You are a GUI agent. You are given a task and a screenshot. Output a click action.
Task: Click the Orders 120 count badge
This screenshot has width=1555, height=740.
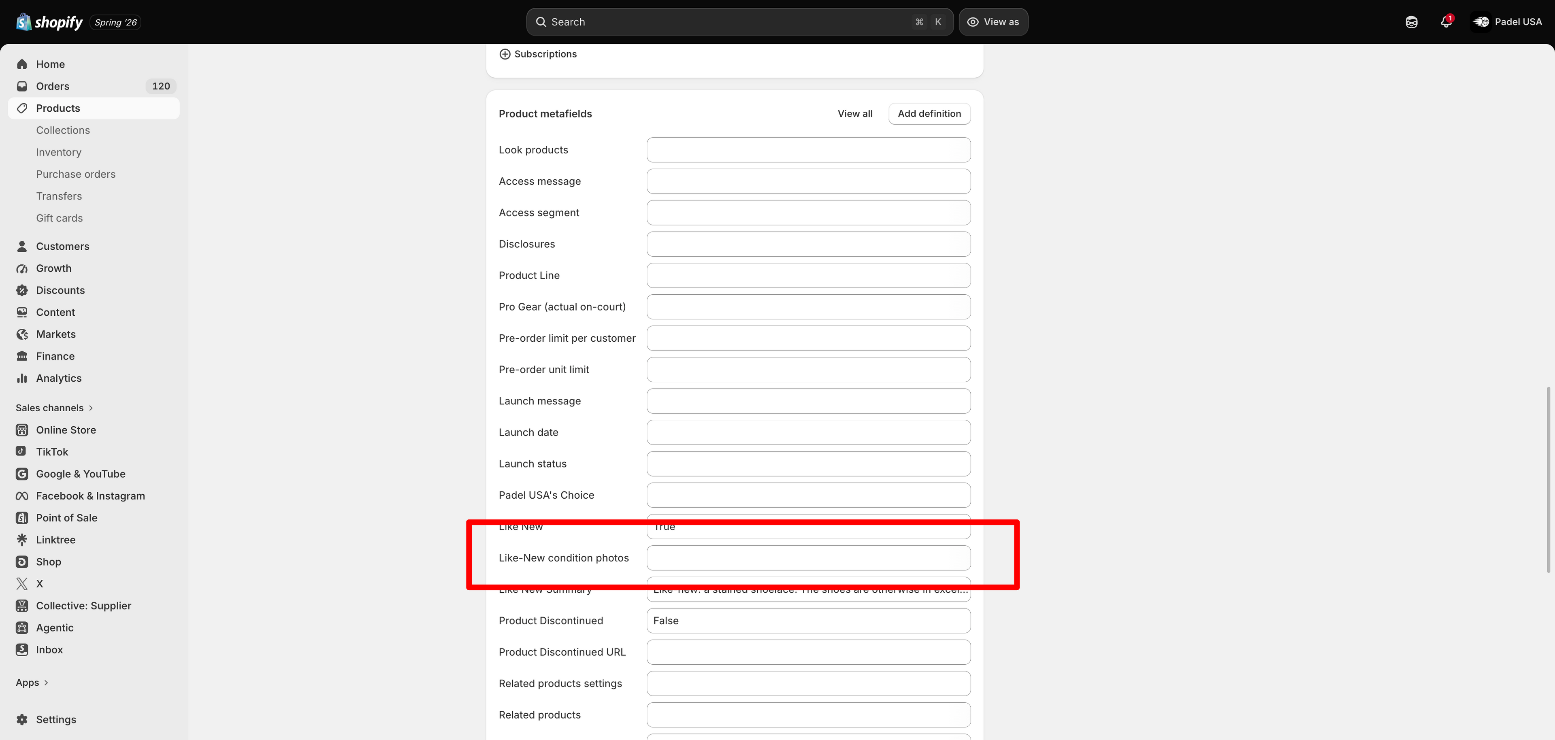tap(161, 86)
